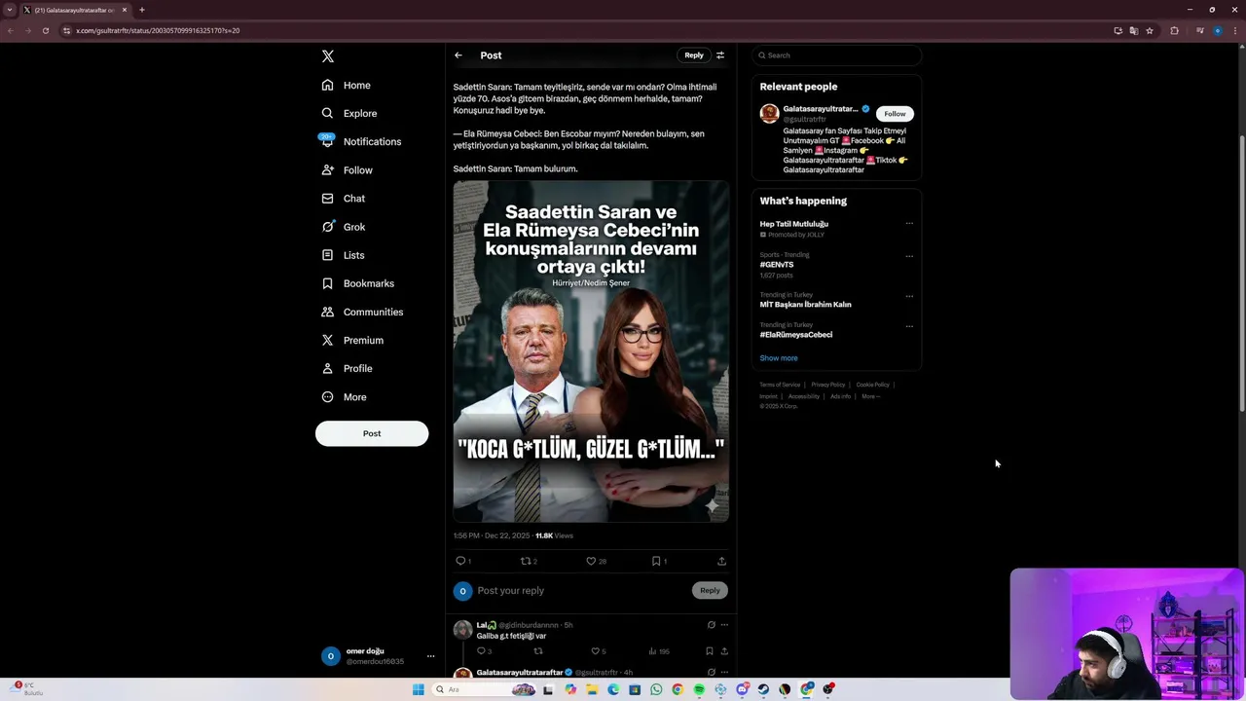This screenshot has width=1246, height=701.
Task: Click the Post your reply field
Action: point(580,591)
